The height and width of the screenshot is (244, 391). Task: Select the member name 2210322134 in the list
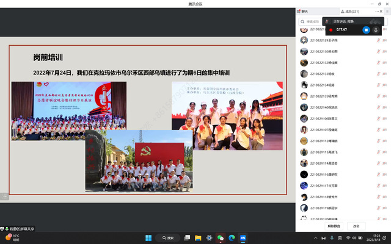[x=322, y=85]
